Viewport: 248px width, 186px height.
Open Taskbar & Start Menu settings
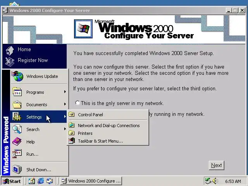click(108, 141)
